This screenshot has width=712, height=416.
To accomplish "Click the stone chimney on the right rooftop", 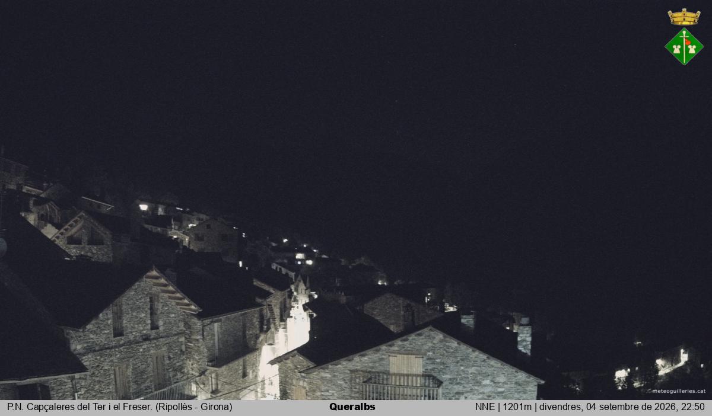I will coord(524,335).
